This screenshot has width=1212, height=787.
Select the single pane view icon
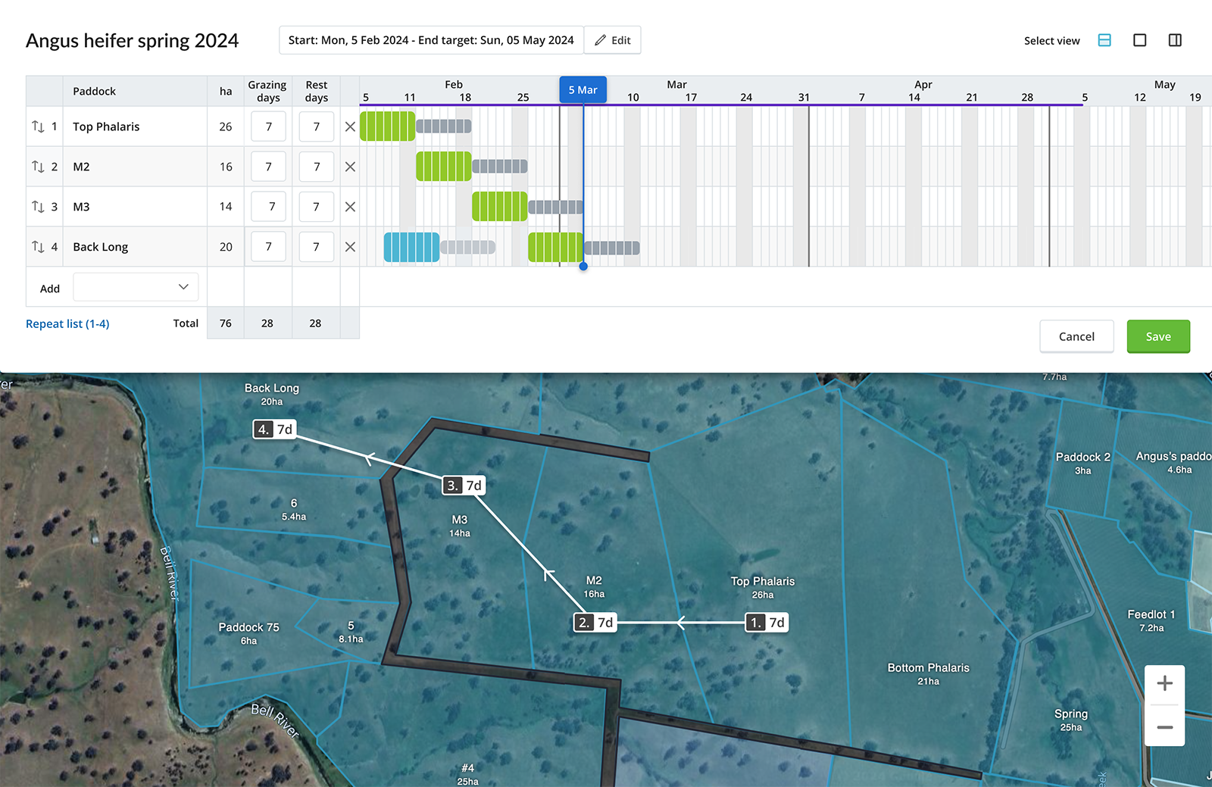1139,40
